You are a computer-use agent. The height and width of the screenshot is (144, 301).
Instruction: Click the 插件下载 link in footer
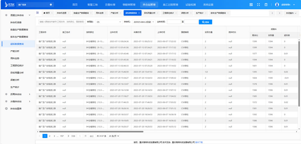(199, 142)
